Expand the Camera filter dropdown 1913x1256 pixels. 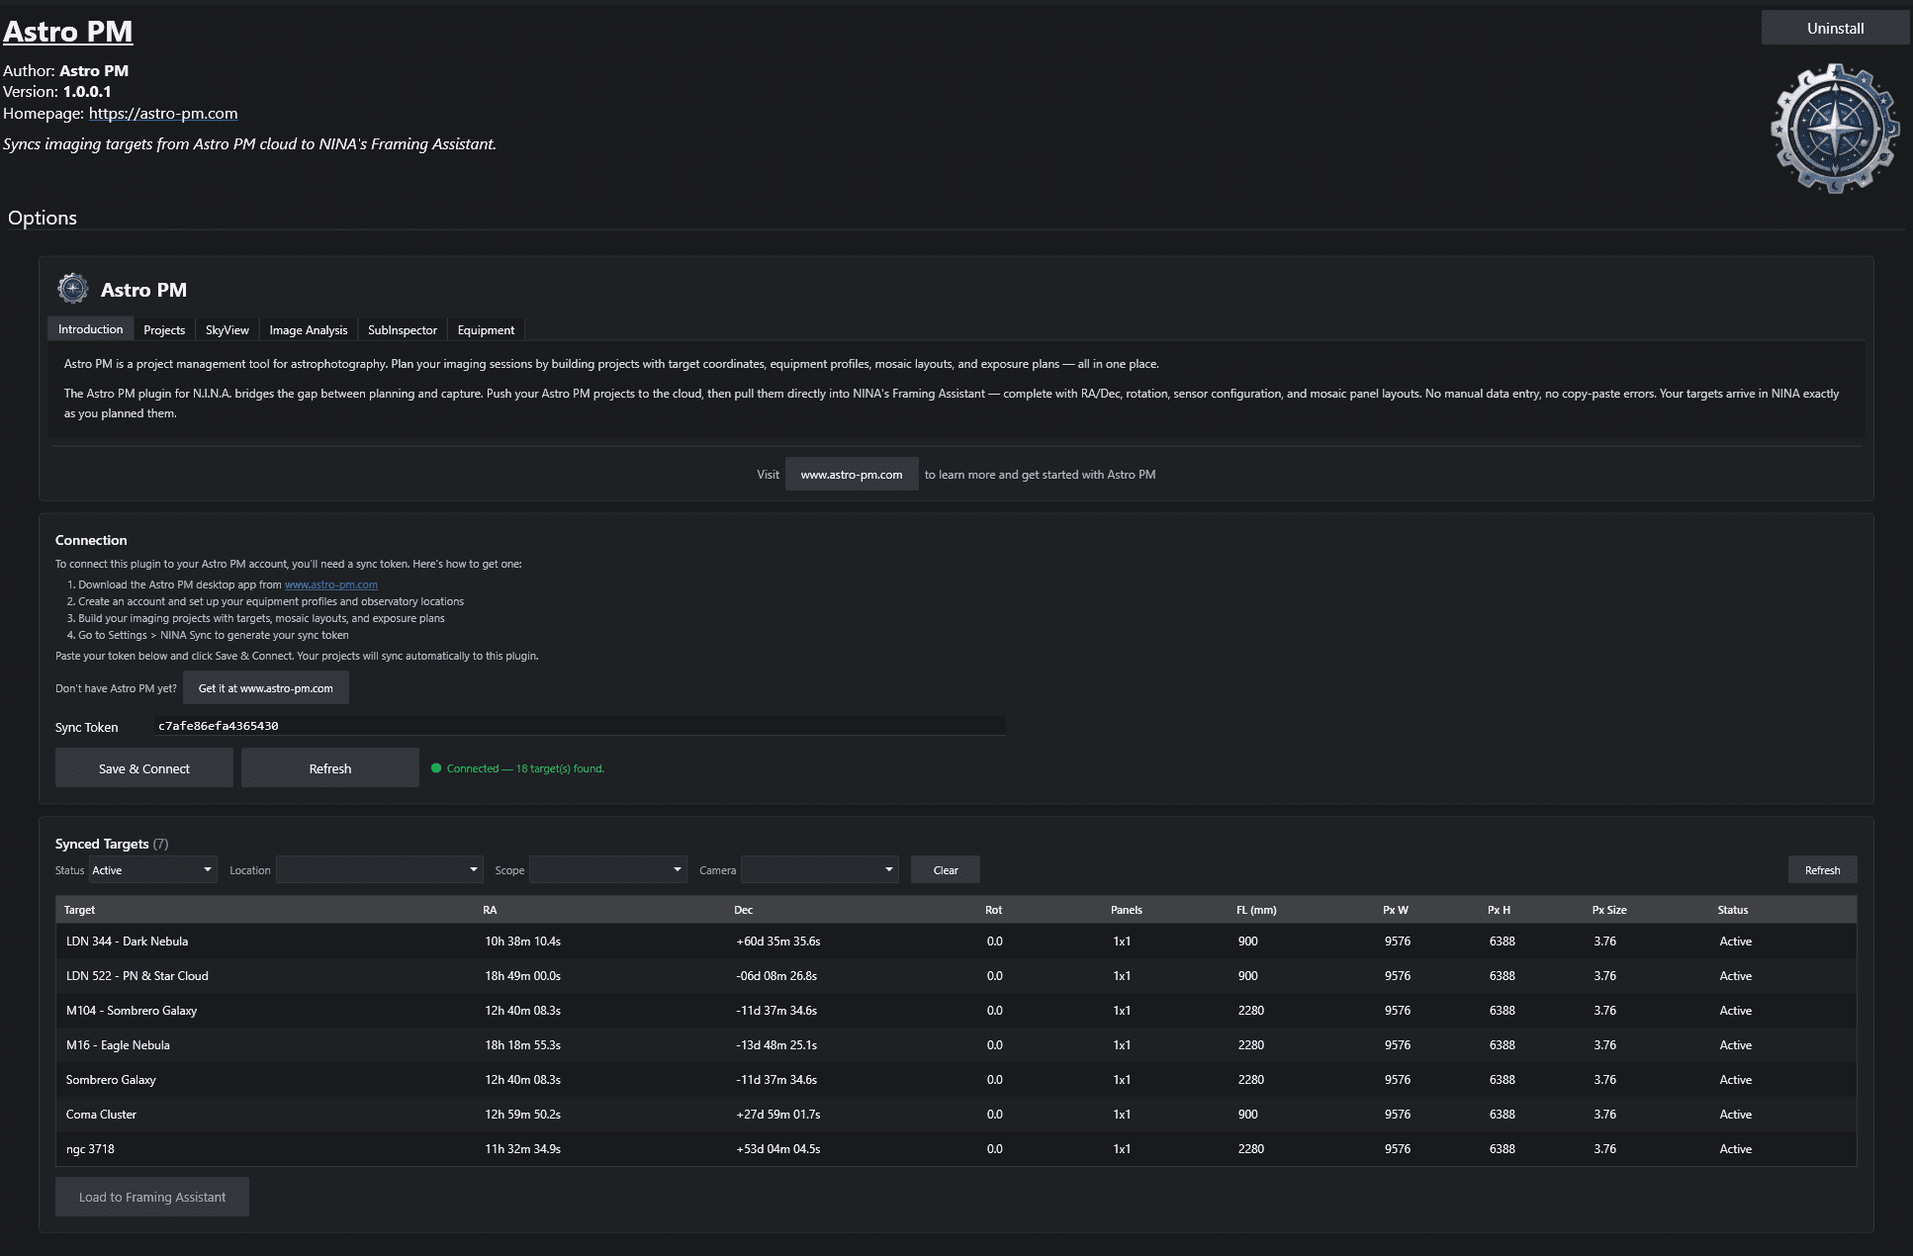coord(819,870)
